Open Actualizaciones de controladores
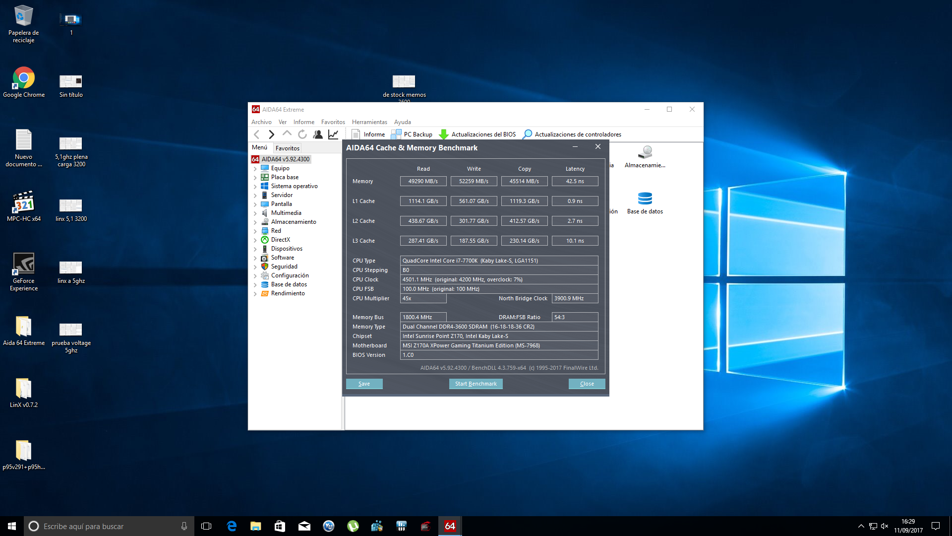The height and width of the screenshot is (536, 952). [572, 134]
